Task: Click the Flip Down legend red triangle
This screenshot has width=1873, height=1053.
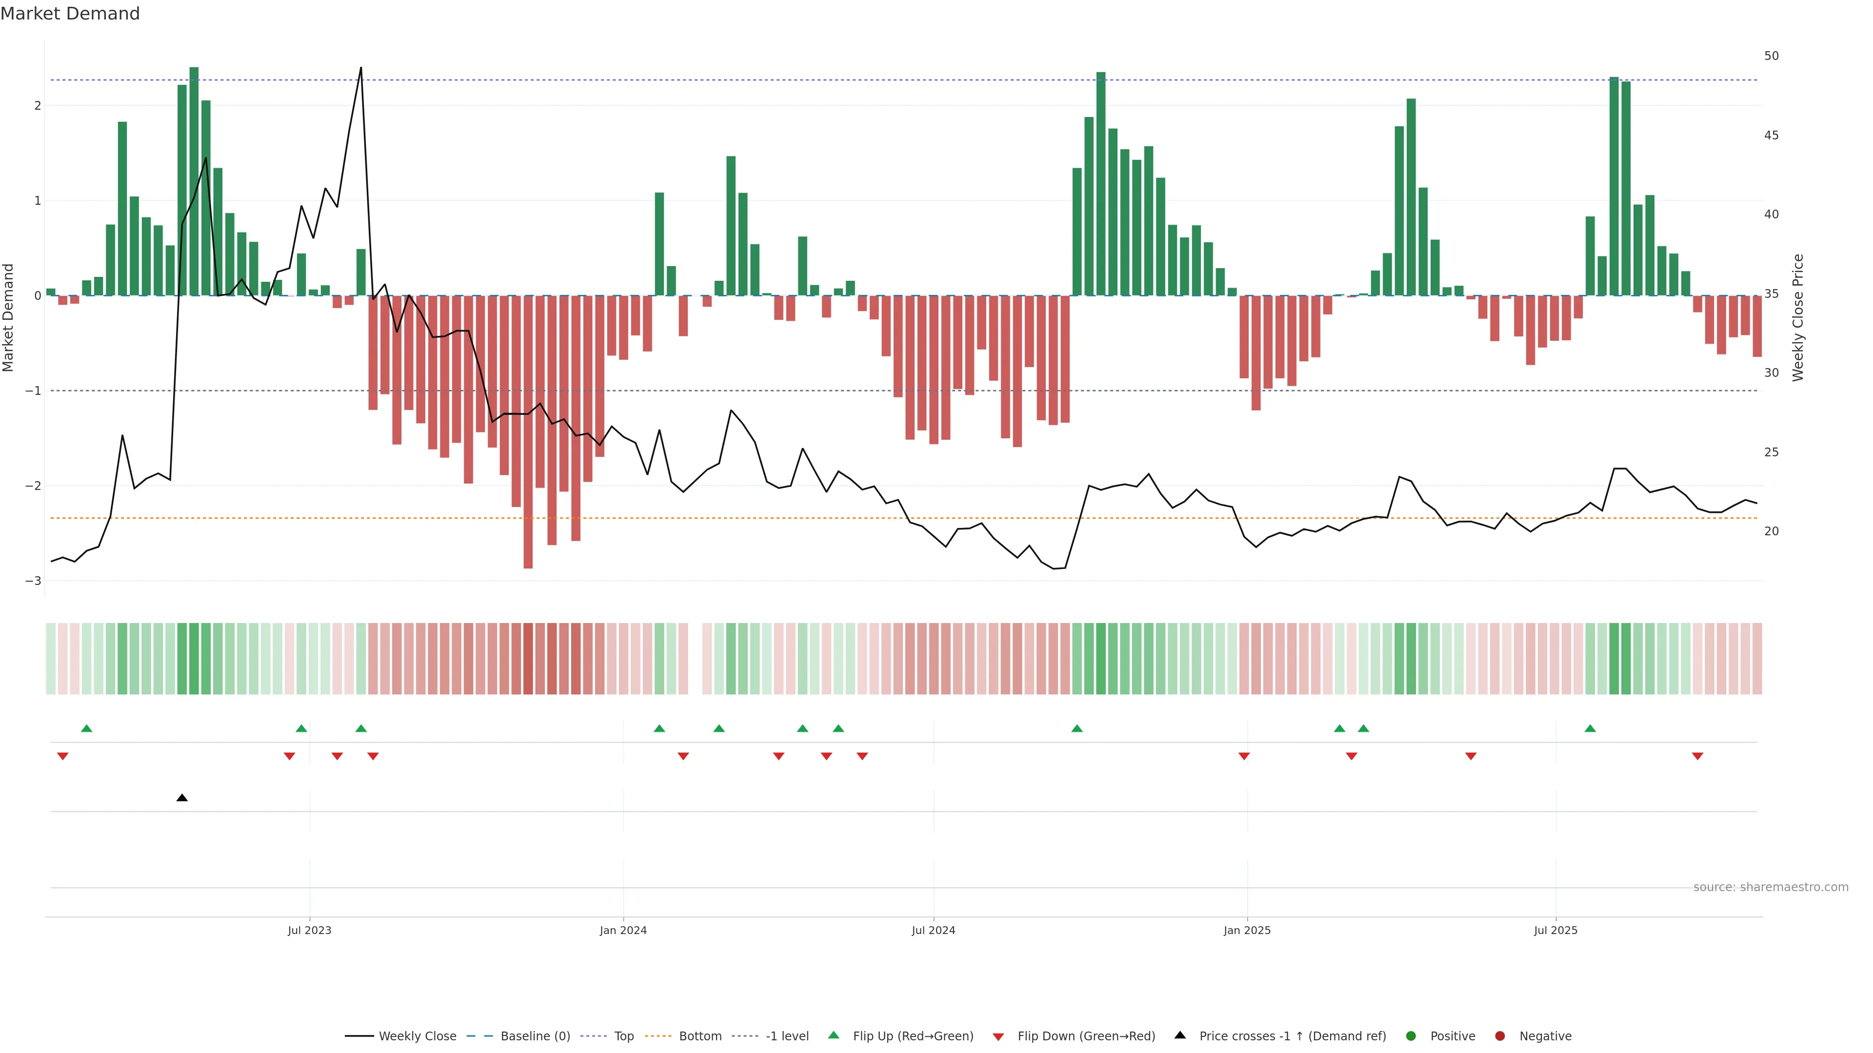Action: [x=998, y=1036]
